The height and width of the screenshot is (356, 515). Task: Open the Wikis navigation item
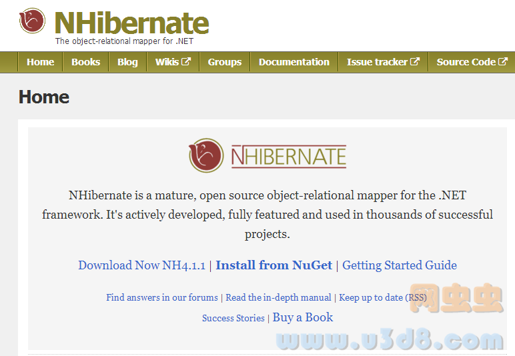coord(173,62)
